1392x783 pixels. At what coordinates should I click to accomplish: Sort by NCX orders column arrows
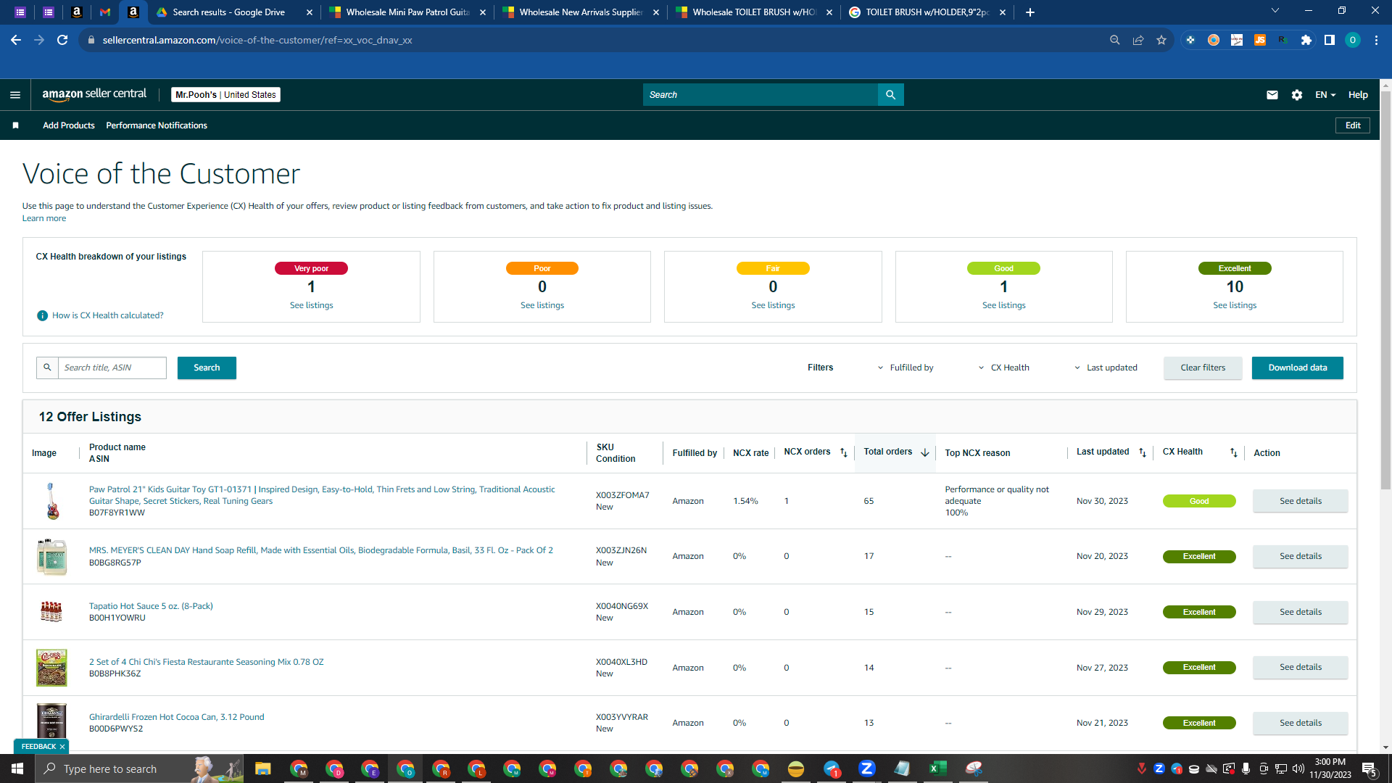(x=843, y=452)
